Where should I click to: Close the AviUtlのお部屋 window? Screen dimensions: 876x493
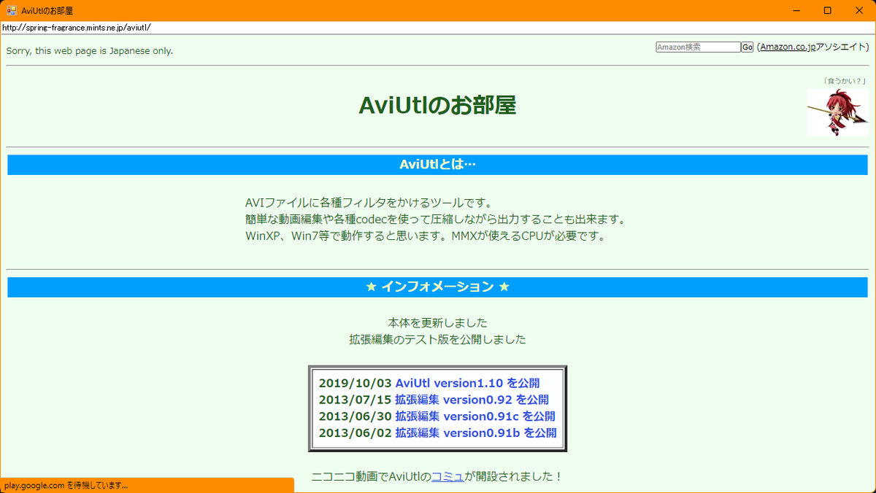860,10
